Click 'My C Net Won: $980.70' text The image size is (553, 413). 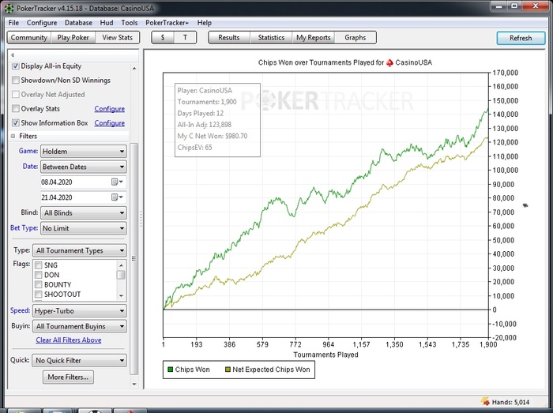click(213, 136)
